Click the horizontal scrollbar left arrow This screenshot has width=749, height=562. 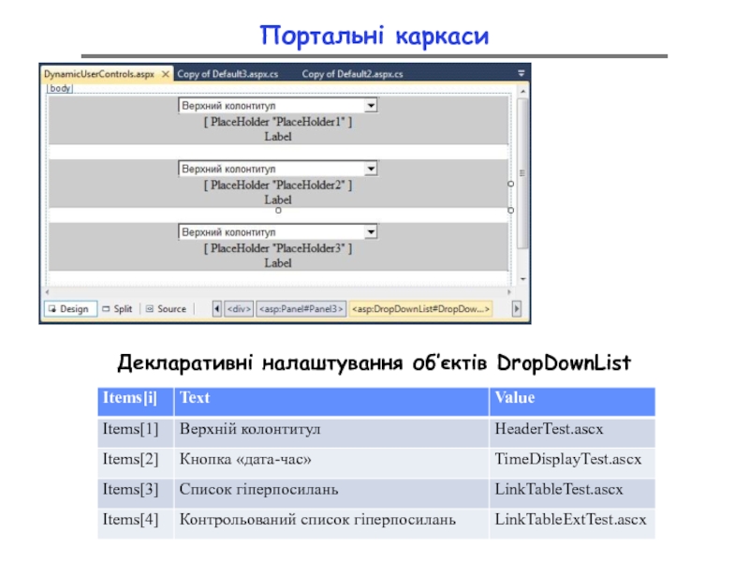(x=47, y=291)
